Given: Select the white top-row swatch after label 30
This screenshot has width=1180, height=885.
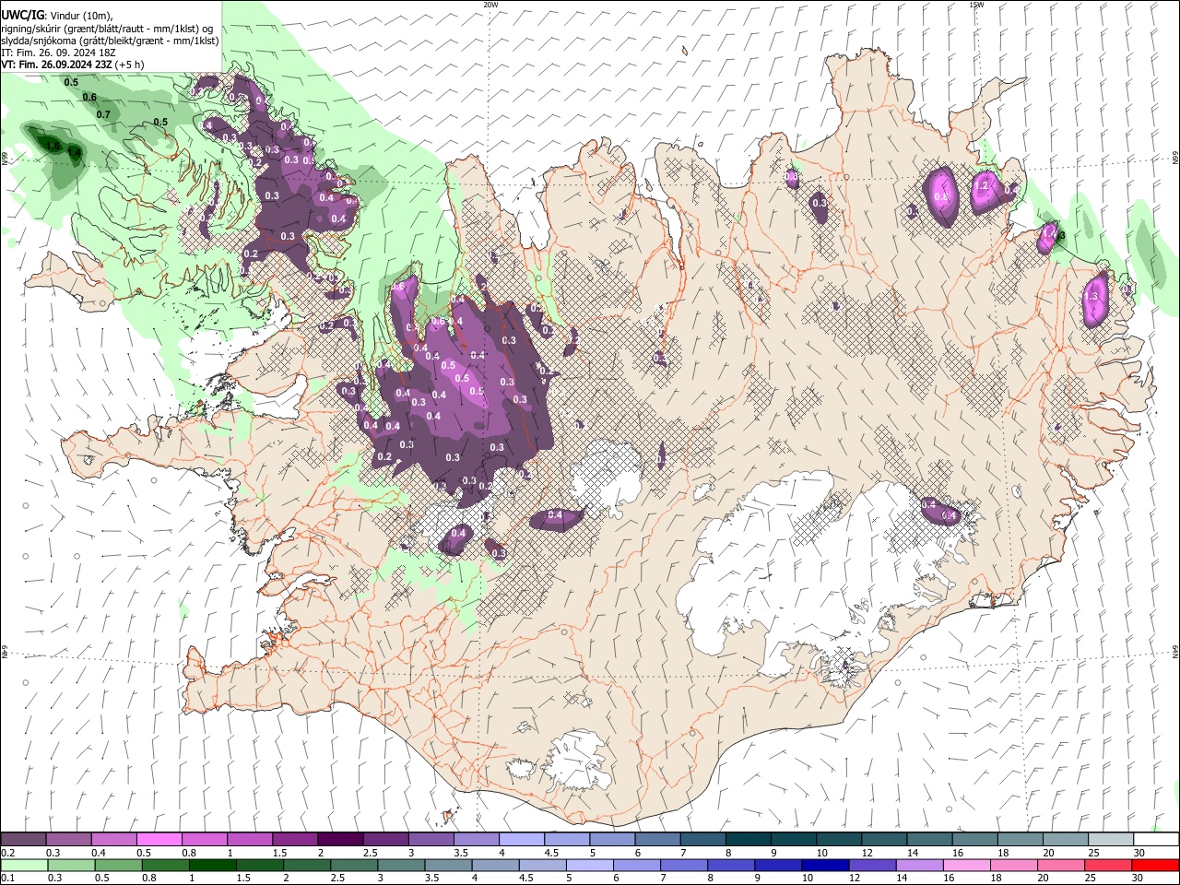Looking at the screenshot, I should click(x=1156, y=840).
